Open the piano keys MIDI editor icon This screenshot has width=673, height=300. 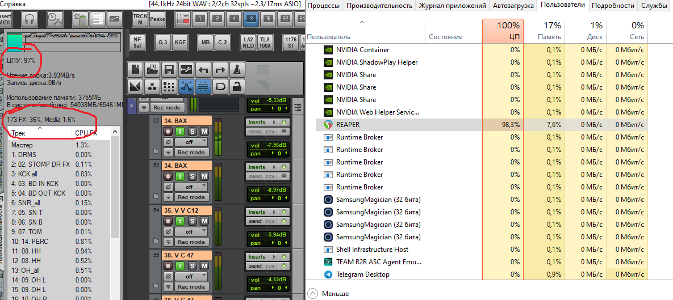coord(98,19)
